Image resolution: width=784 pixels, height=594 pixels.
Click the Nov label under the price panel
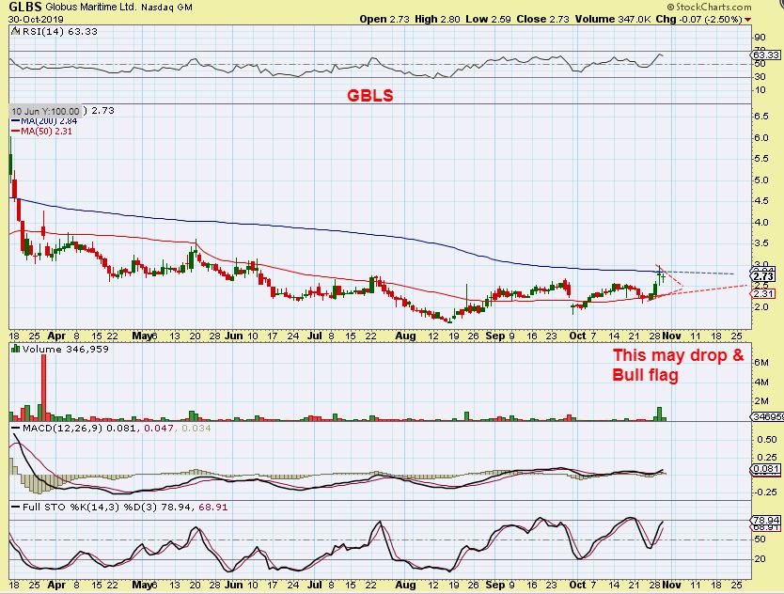click(x=671, y=336)
